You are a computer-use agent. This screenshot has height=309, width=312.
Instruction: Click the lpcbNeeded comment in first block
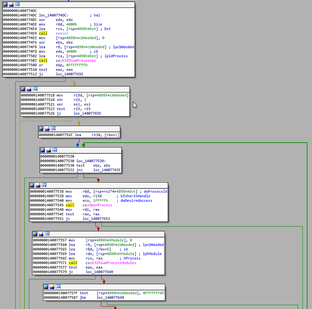coord(123,47)
